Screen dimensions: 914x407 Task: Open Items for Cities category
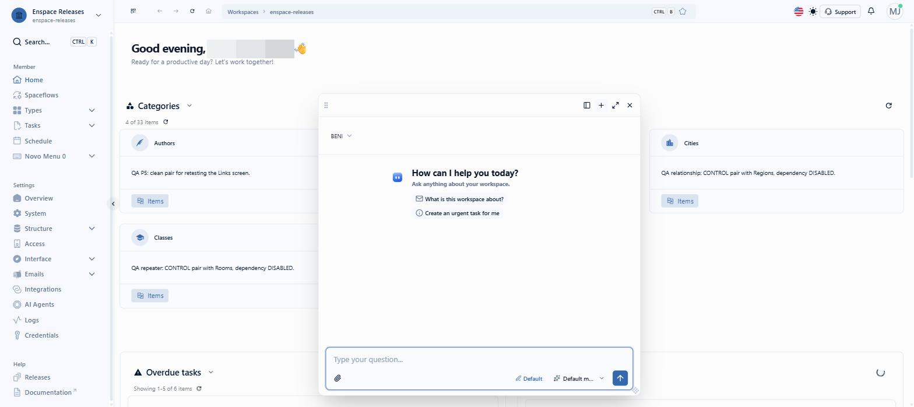tap(680, 201)
